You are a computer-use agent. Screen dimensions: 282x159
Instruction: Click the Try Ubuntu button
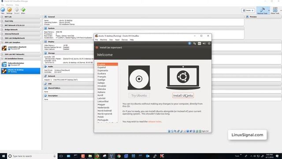(x=139, y=95)
